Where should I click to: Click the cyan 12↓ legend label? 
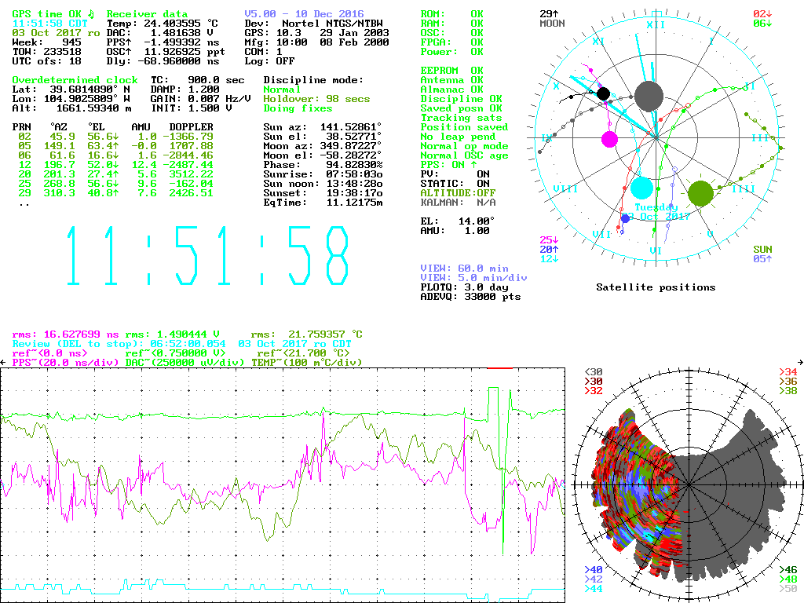pos(549,259)
